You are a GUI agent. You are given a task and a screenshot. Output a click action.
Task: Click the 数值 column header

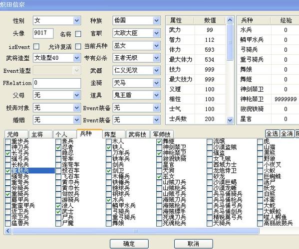click(210, 20)
